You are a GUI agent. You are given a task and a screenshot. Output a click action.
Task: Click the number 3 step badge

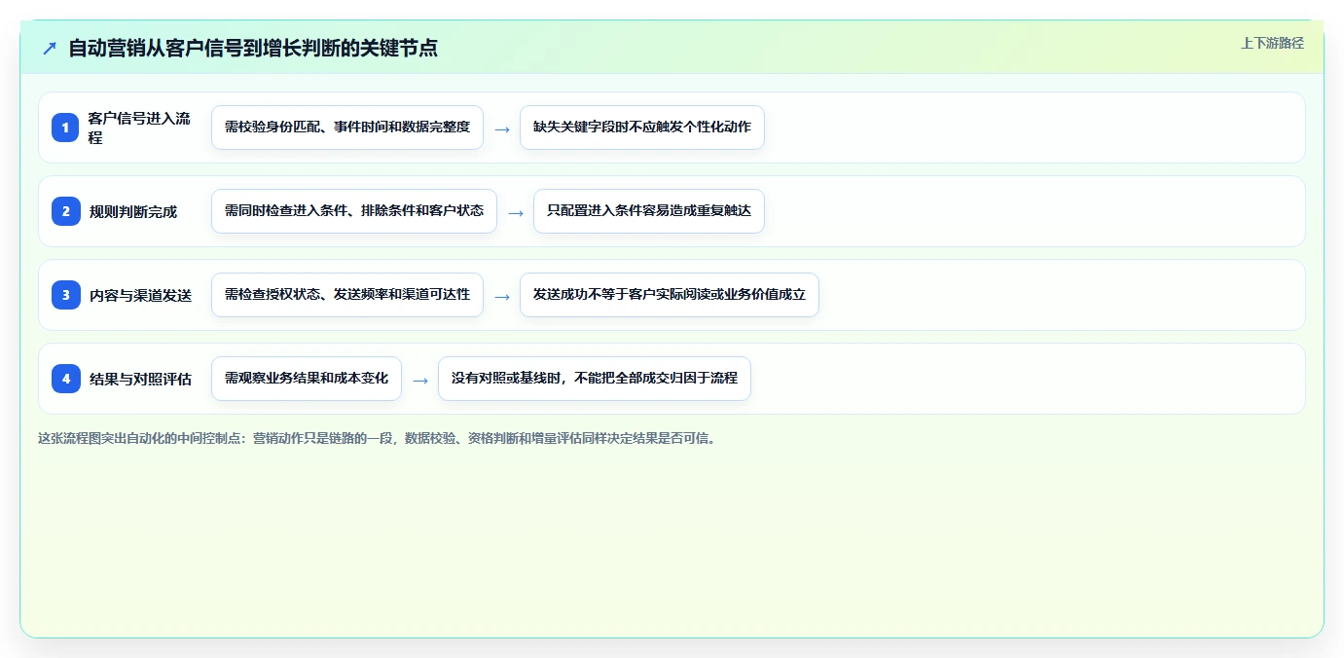pos(66,295)
